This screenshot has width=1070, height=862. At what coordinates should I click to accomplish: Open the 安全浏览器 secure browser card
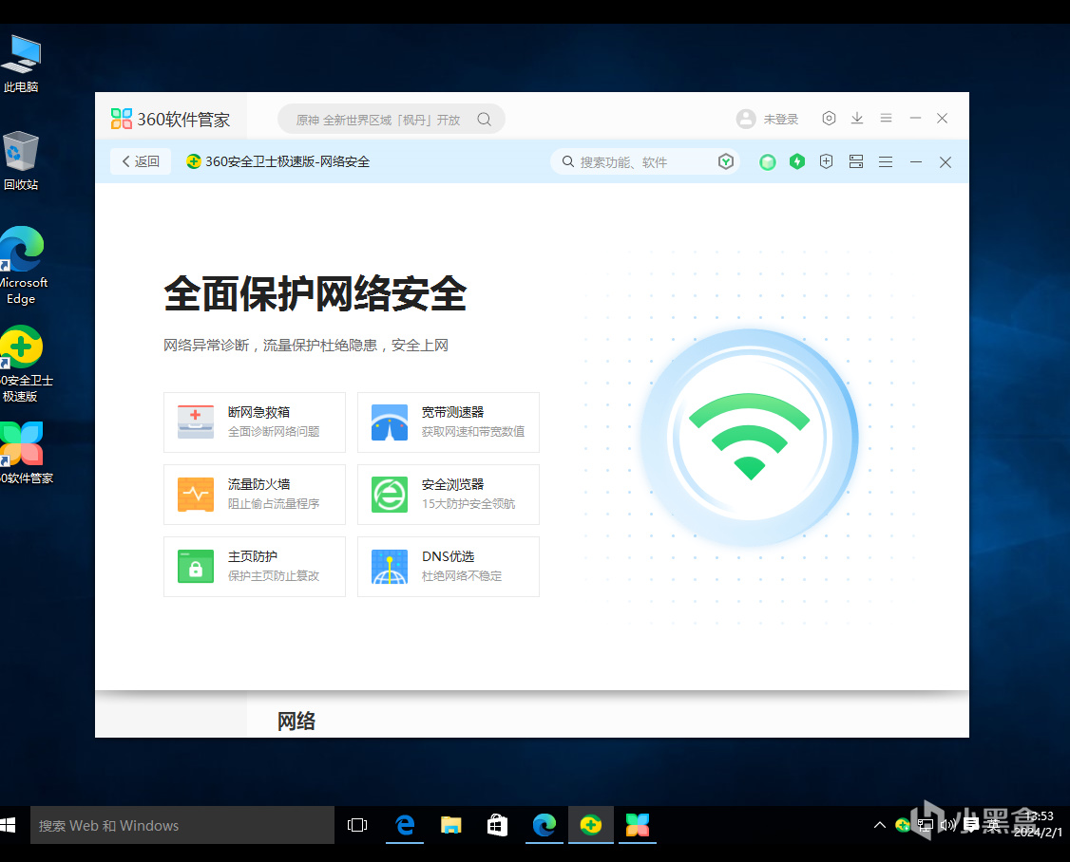pyautogui.click(x=449, y=495)
